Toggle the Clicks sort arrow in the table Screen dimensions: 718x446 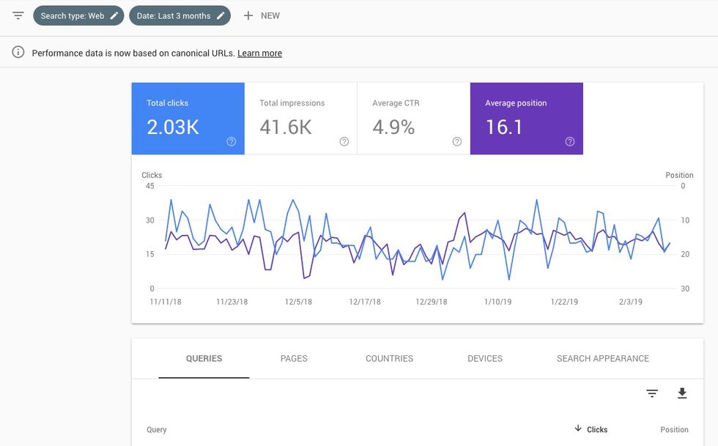point(578,429)
